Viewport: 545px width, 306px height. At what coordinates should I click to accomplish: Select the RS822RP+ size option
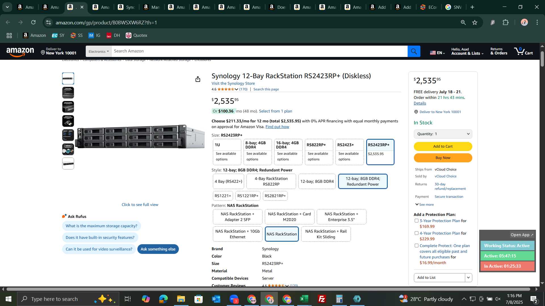[x=319, y=152]
